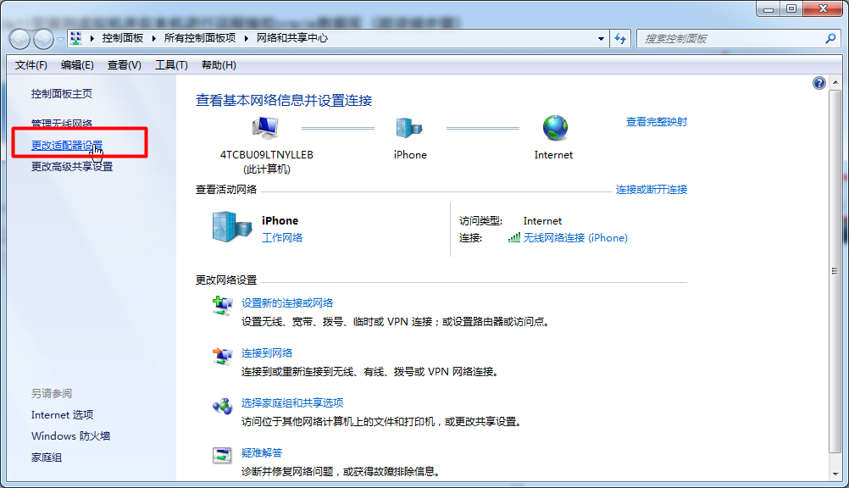Viewport: 849px width, 488px height.
Task: Click the 疑难解答 icon
Action: tap(222, 456)
